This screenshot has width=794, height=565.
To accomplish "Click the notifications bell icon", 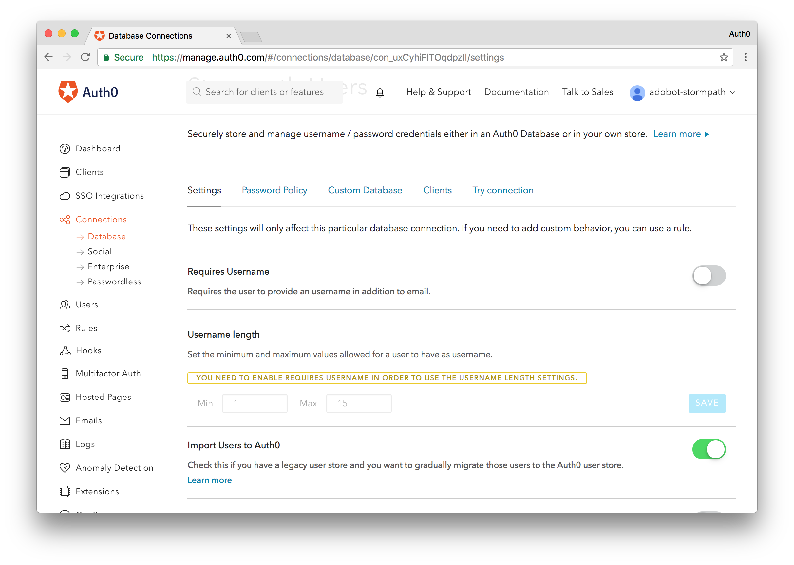I will 380,92.
